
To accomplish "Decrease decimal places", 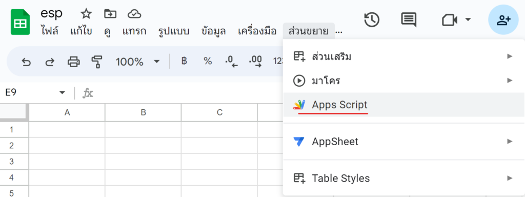I will point(231,62).
